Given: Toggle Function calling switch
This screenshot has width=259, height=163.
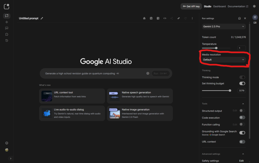Looking at the screenshot, I should coord(242,124).
